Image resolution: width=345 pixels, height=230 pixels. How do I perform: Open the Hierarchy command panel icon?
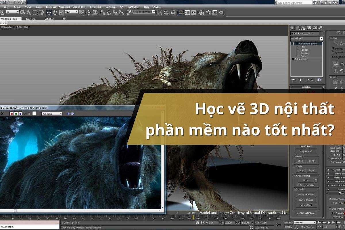pos(303,28)
